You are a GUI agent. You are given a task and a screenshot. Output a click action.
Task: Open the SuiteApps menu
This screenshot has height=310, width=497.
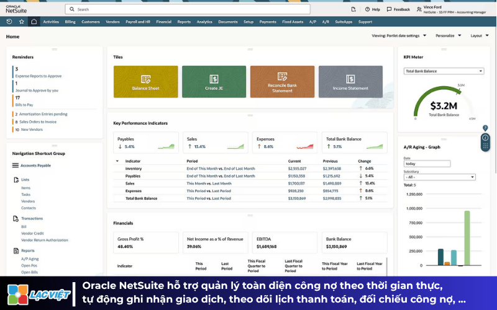pyautogui.click(x=344, y=22)
